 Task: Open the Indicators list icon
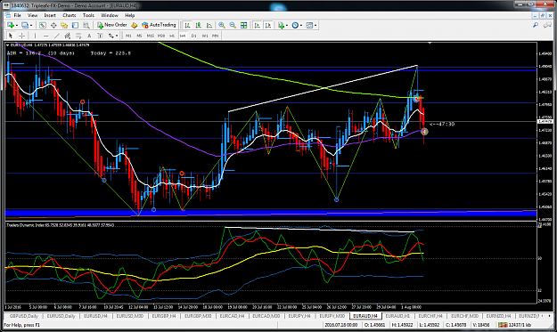[x=282, y=25]
